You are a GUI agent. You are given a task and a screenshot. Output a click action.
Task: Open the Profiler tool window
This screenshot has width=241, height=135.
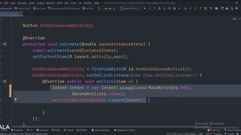82,130
